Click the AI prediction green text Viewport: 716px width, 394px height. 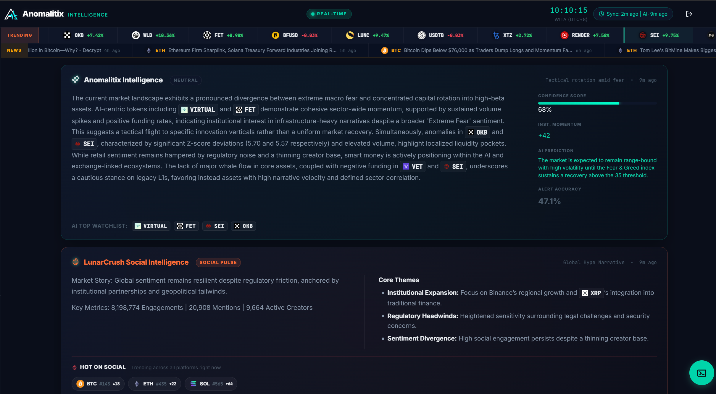click(597, 168)
